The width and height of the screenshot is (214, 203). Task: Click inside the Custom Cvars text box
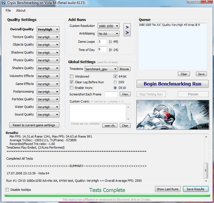point(98,113)
